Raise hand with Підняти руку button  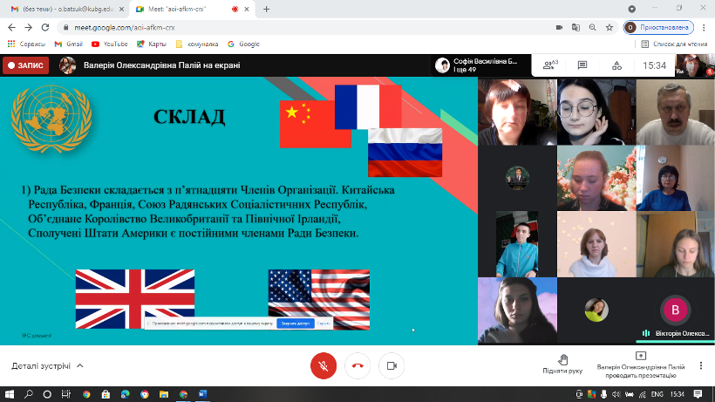pos(562,365)
